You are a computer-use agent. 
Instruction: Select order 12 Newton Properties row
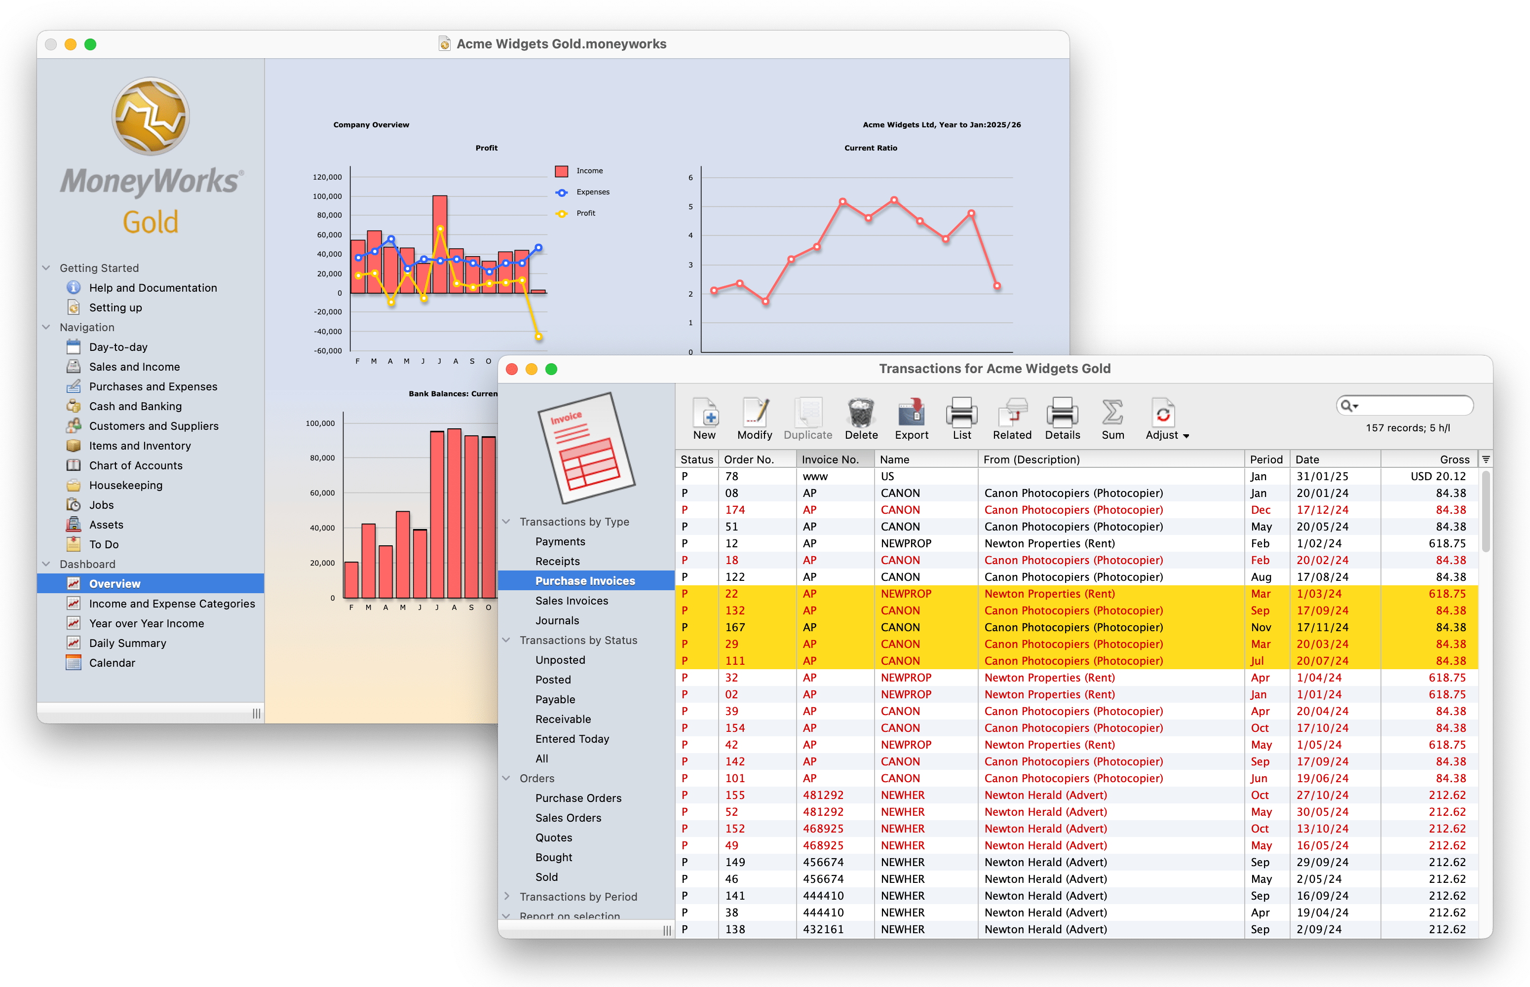click(x=1077, y=543)
